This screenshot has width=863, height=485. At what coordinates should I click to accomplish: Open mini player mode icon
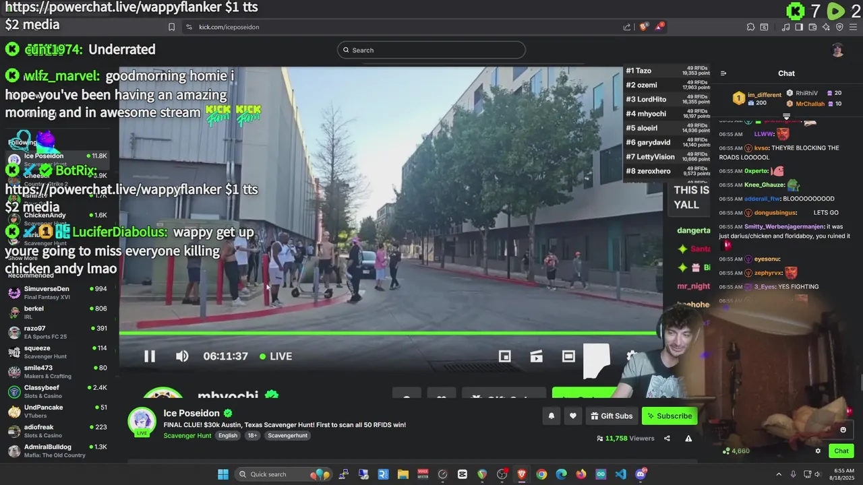click(504, 356)
